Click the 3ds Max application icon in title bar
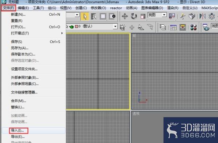This screenshot has width=218, height=143. (4, 2)
